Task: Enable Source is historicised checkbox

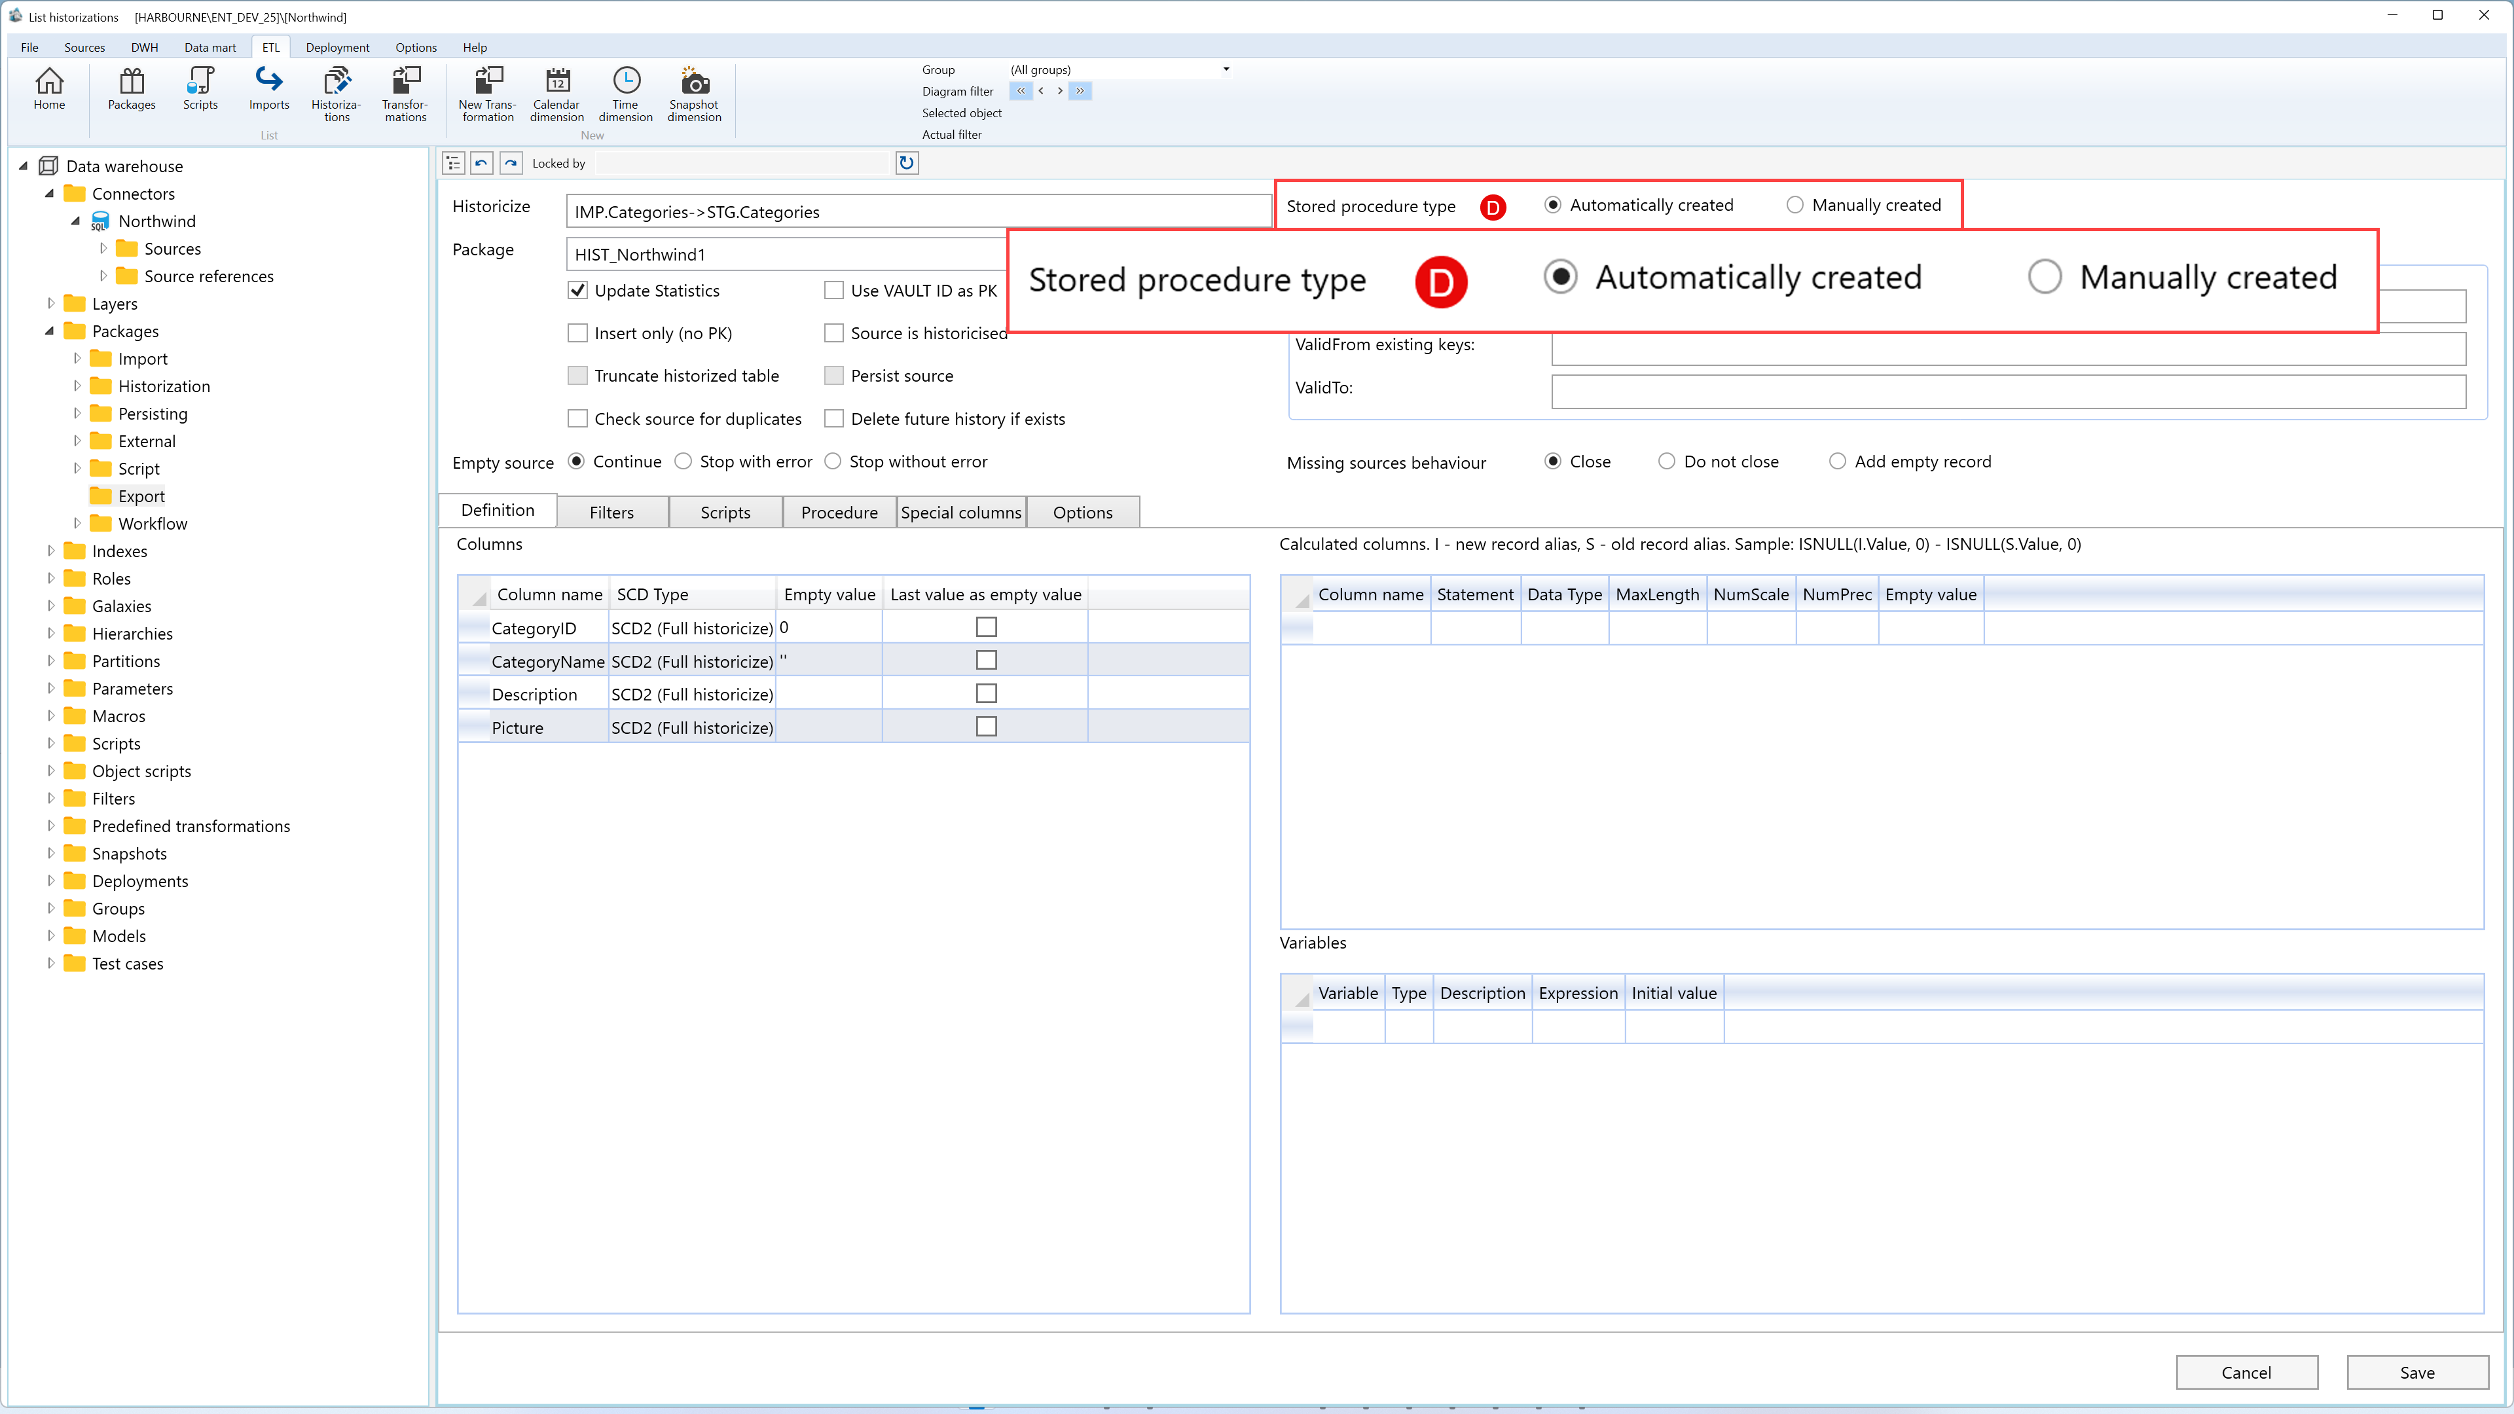Action: pyautogui.click(x=833, y=334)
